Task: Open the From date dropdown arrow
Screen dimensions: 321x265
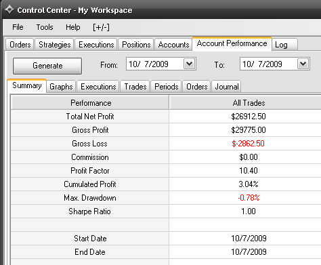Action: (189, 64)
